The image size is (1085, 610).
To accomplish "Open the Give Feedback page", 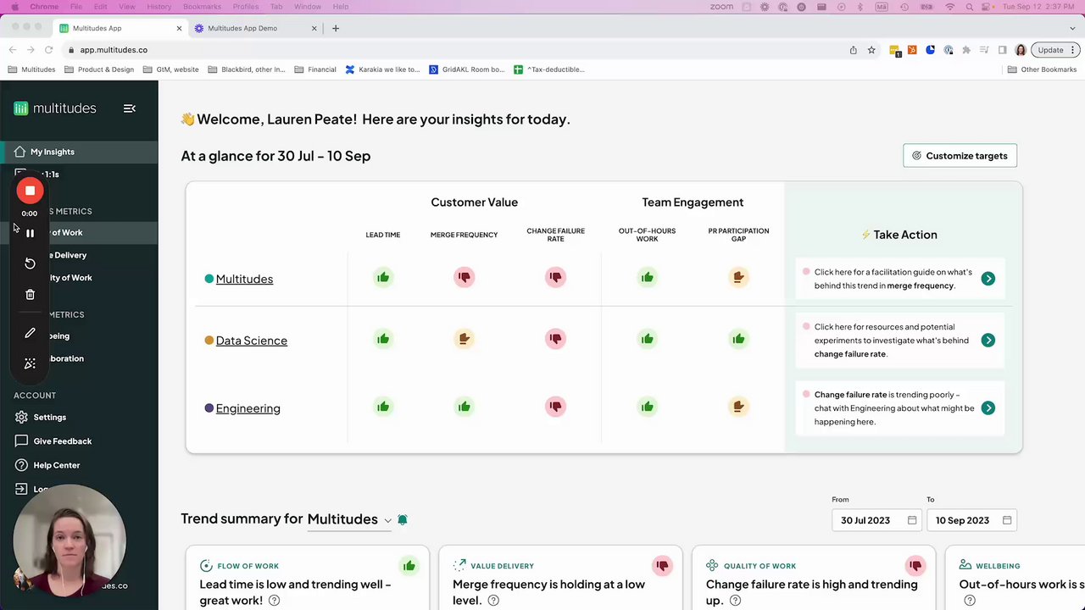I will (62, 441).
